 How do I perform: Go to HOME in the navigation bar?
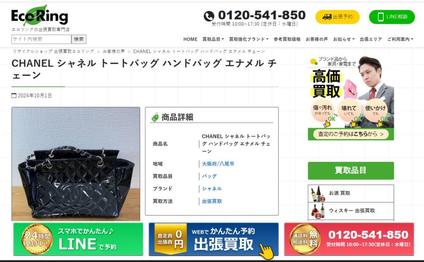[x=190, y=39]
